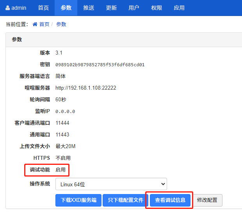
Task: Click the admin user icon
Action: pyautogui.click(x=7, y=8)
